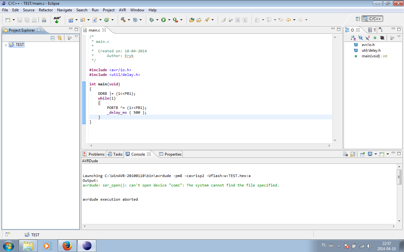Click the alphabetical sort icon in Outline
The width and height of the screenshot is (404, 252).
tap(353, 38)
